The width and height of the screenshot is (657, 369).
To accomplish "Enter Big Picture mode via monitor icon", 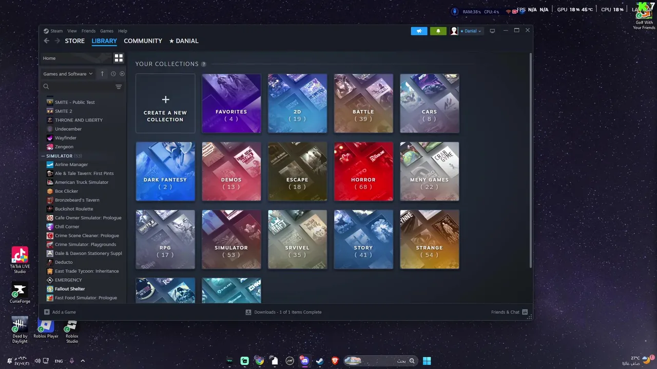I will click(x=492, y=31).
